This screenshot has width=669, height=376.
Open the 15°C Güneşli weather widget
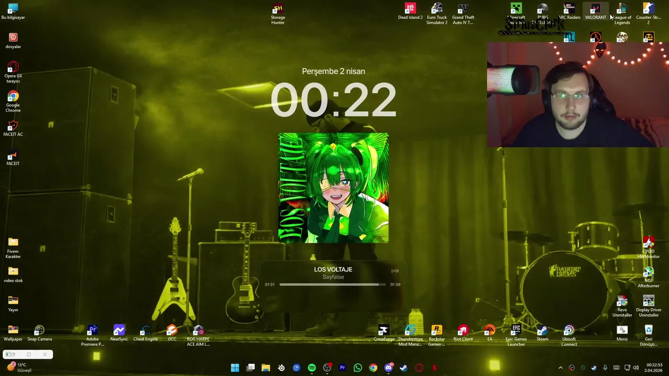point(20,368)
